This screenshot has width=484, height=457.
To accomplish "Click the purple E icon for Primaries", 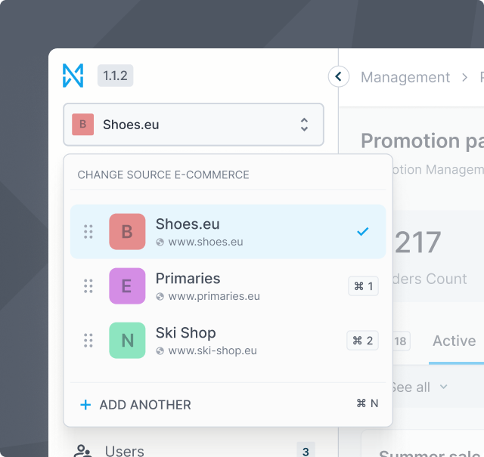I will (127, 286).
